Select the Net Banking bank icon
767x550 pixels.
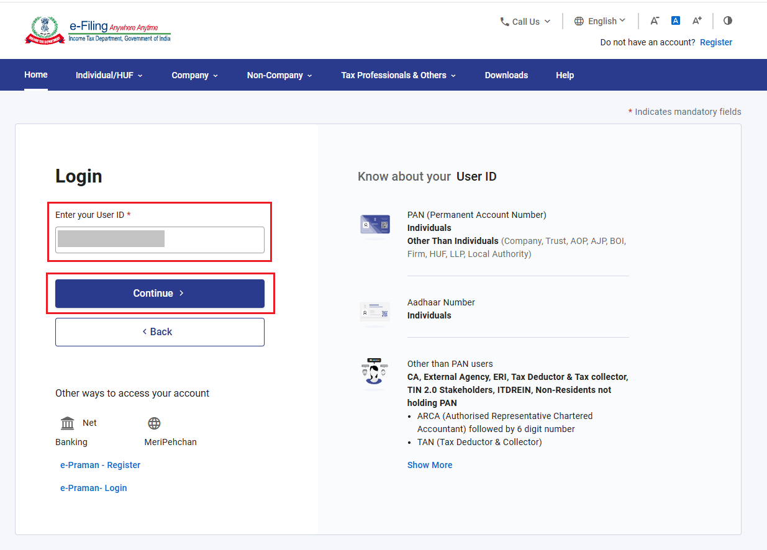coord(67,423)
